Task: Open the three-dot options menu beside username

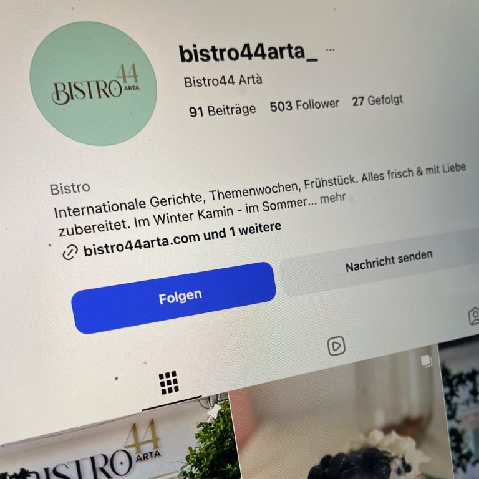Action: tap(330, 49)
